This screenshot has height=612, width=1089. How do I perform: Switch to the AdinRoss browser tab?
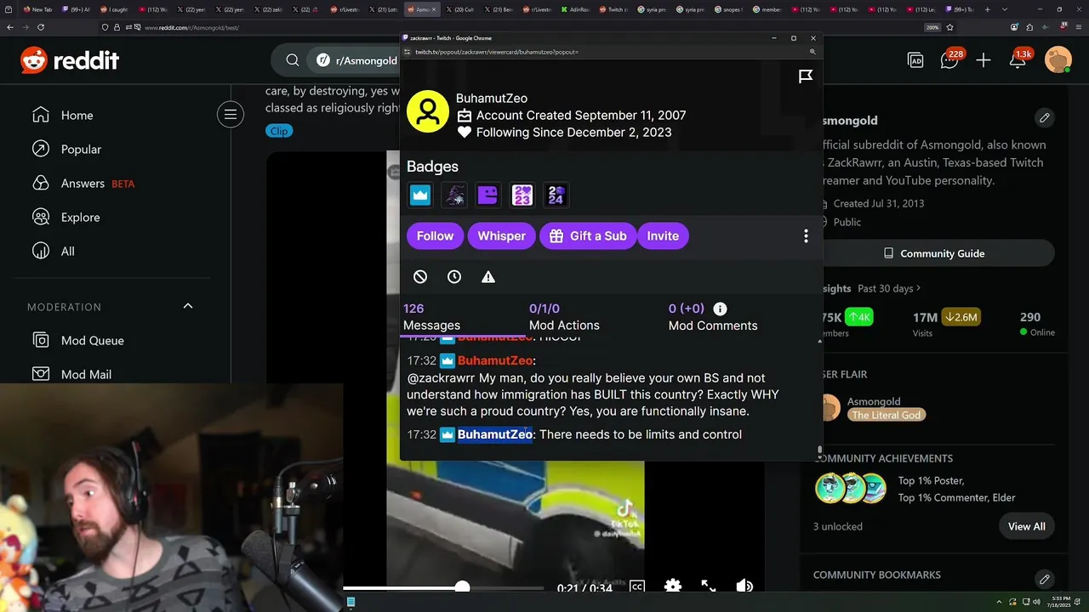coord(576,9)
